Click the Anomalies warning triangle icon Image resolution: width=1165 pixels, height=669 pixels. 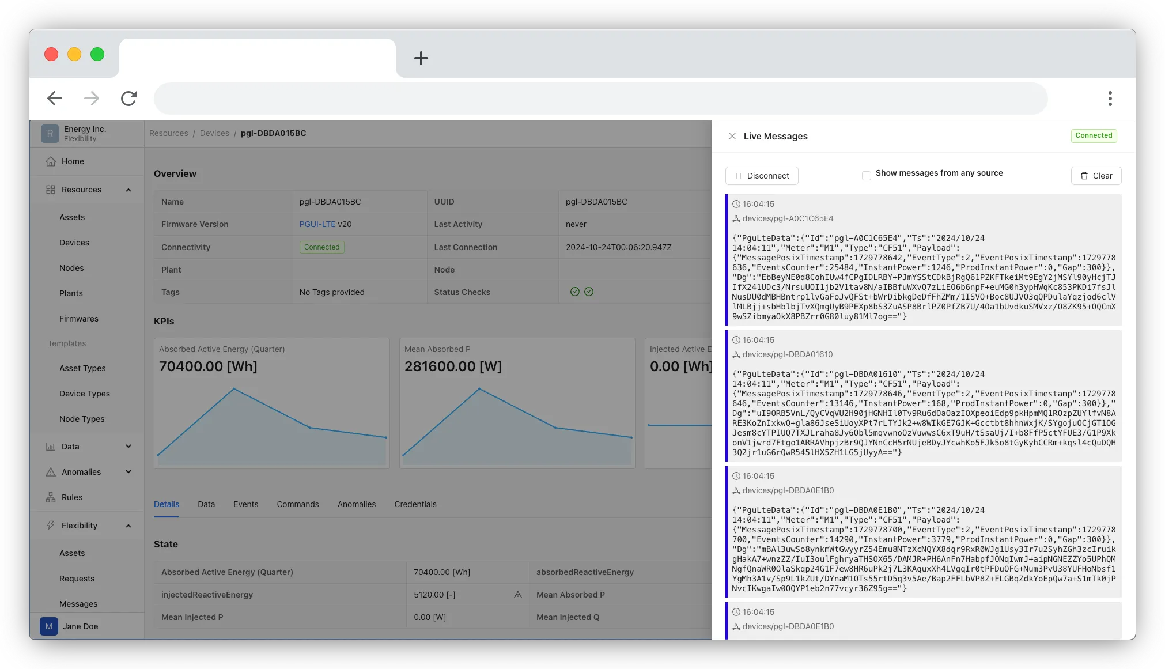tap(51, 472)
